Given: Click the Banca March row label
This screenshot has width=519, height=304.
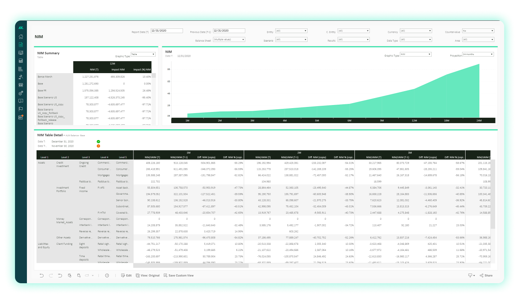Looking at the screenshot, I should coord(45,77).
